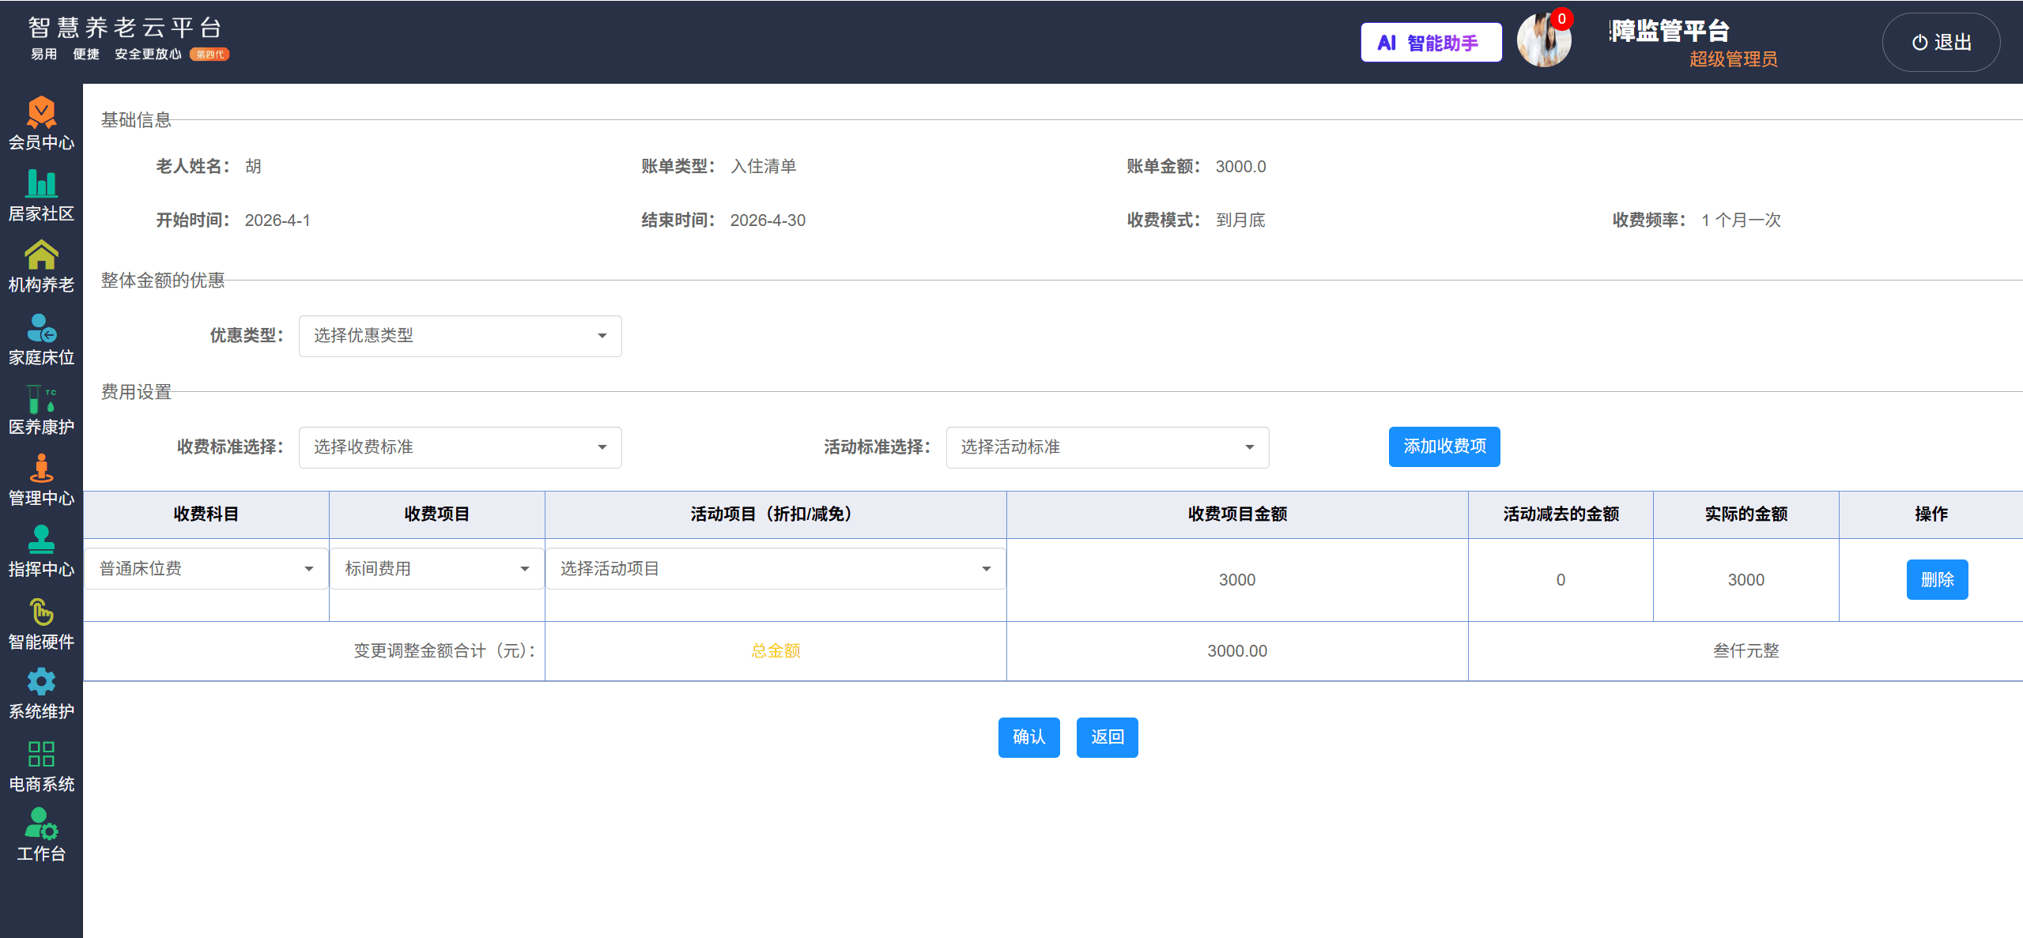Click the 收费频率 value 1 个月一次
The height and width of the screenshot is (938, 2023).
pos(1741,220)
